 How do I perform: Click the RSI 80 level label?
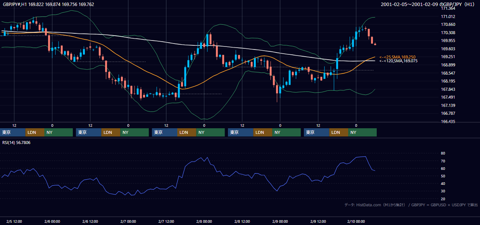coord(443,153)
